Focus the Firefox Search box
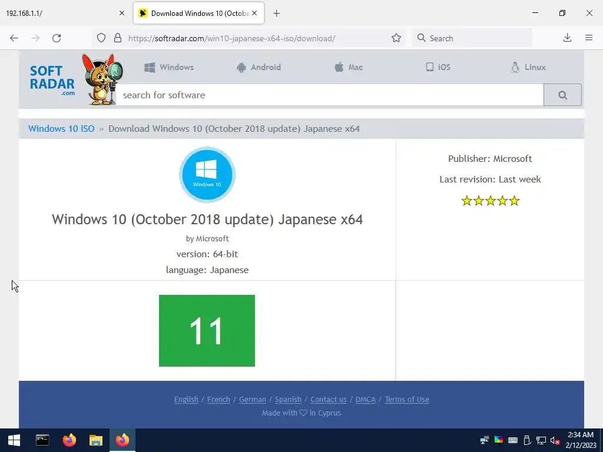This screenshot has height=452, width=603. tap(472, 38)
